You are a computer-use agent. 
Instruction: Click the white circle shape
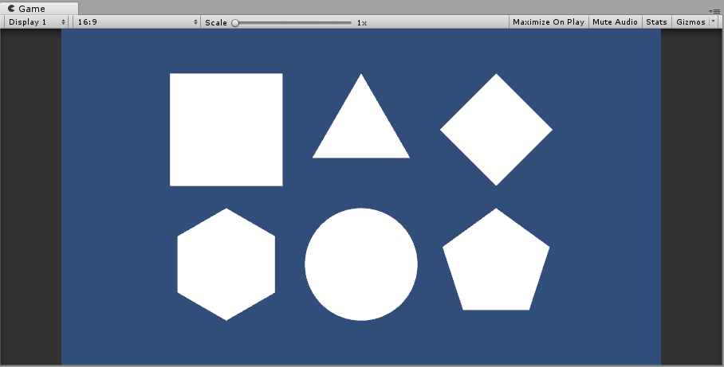coord(361,264)
